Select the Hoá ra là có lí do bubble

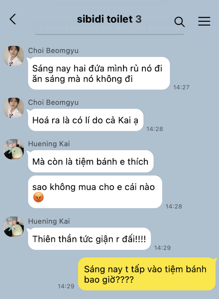(86, 120)
